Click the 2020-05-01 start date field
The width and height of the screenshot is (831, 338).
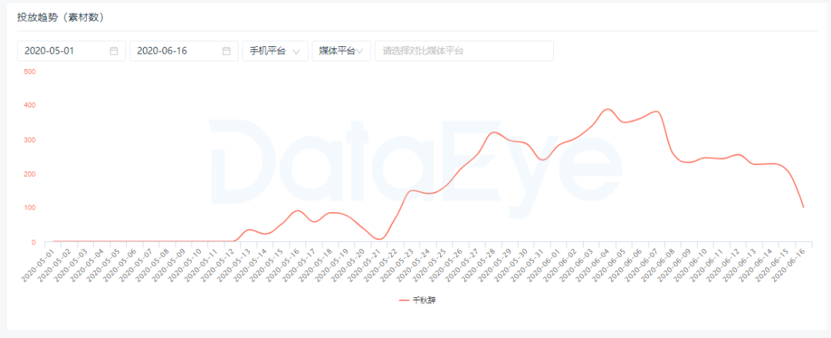pyautogui.click(x=62, y=51)
